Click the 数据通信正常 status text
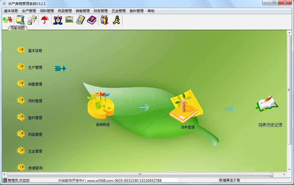 (229, 180)
